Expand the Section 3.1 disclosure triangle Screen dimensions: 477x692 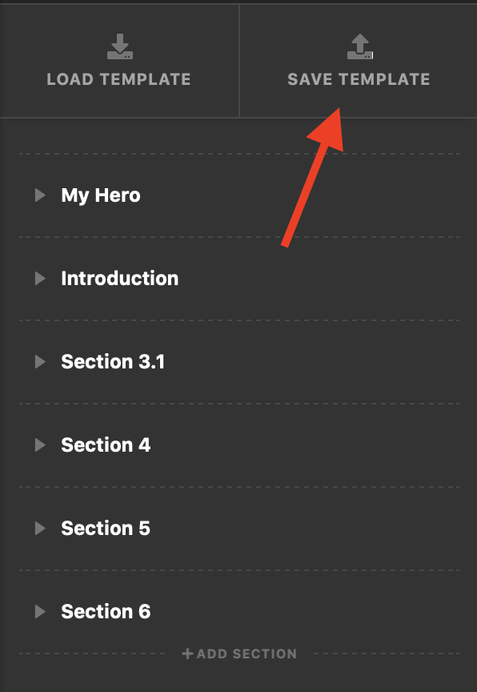[40, 362]
